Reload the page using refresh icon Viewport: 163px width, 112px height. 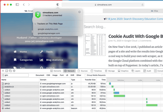(x=143, y=5)
